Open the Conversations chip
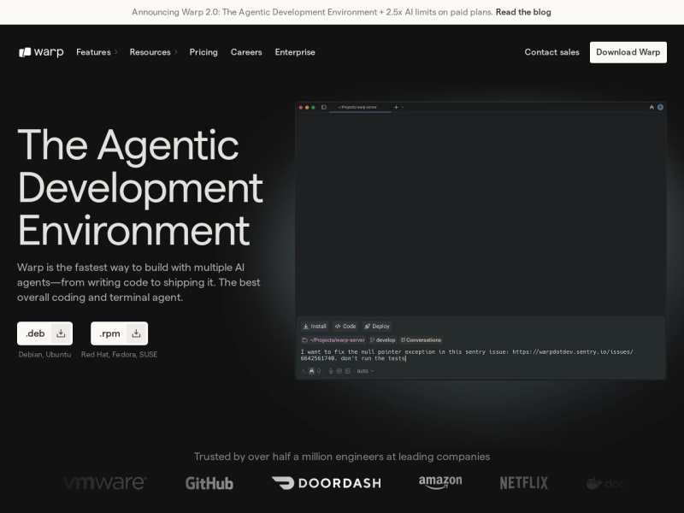Screen dimensions: 684x513 tap(421, 339)
